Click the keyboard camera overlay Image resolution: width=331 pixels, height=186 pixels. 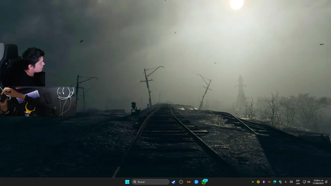(x=38, y=102)
